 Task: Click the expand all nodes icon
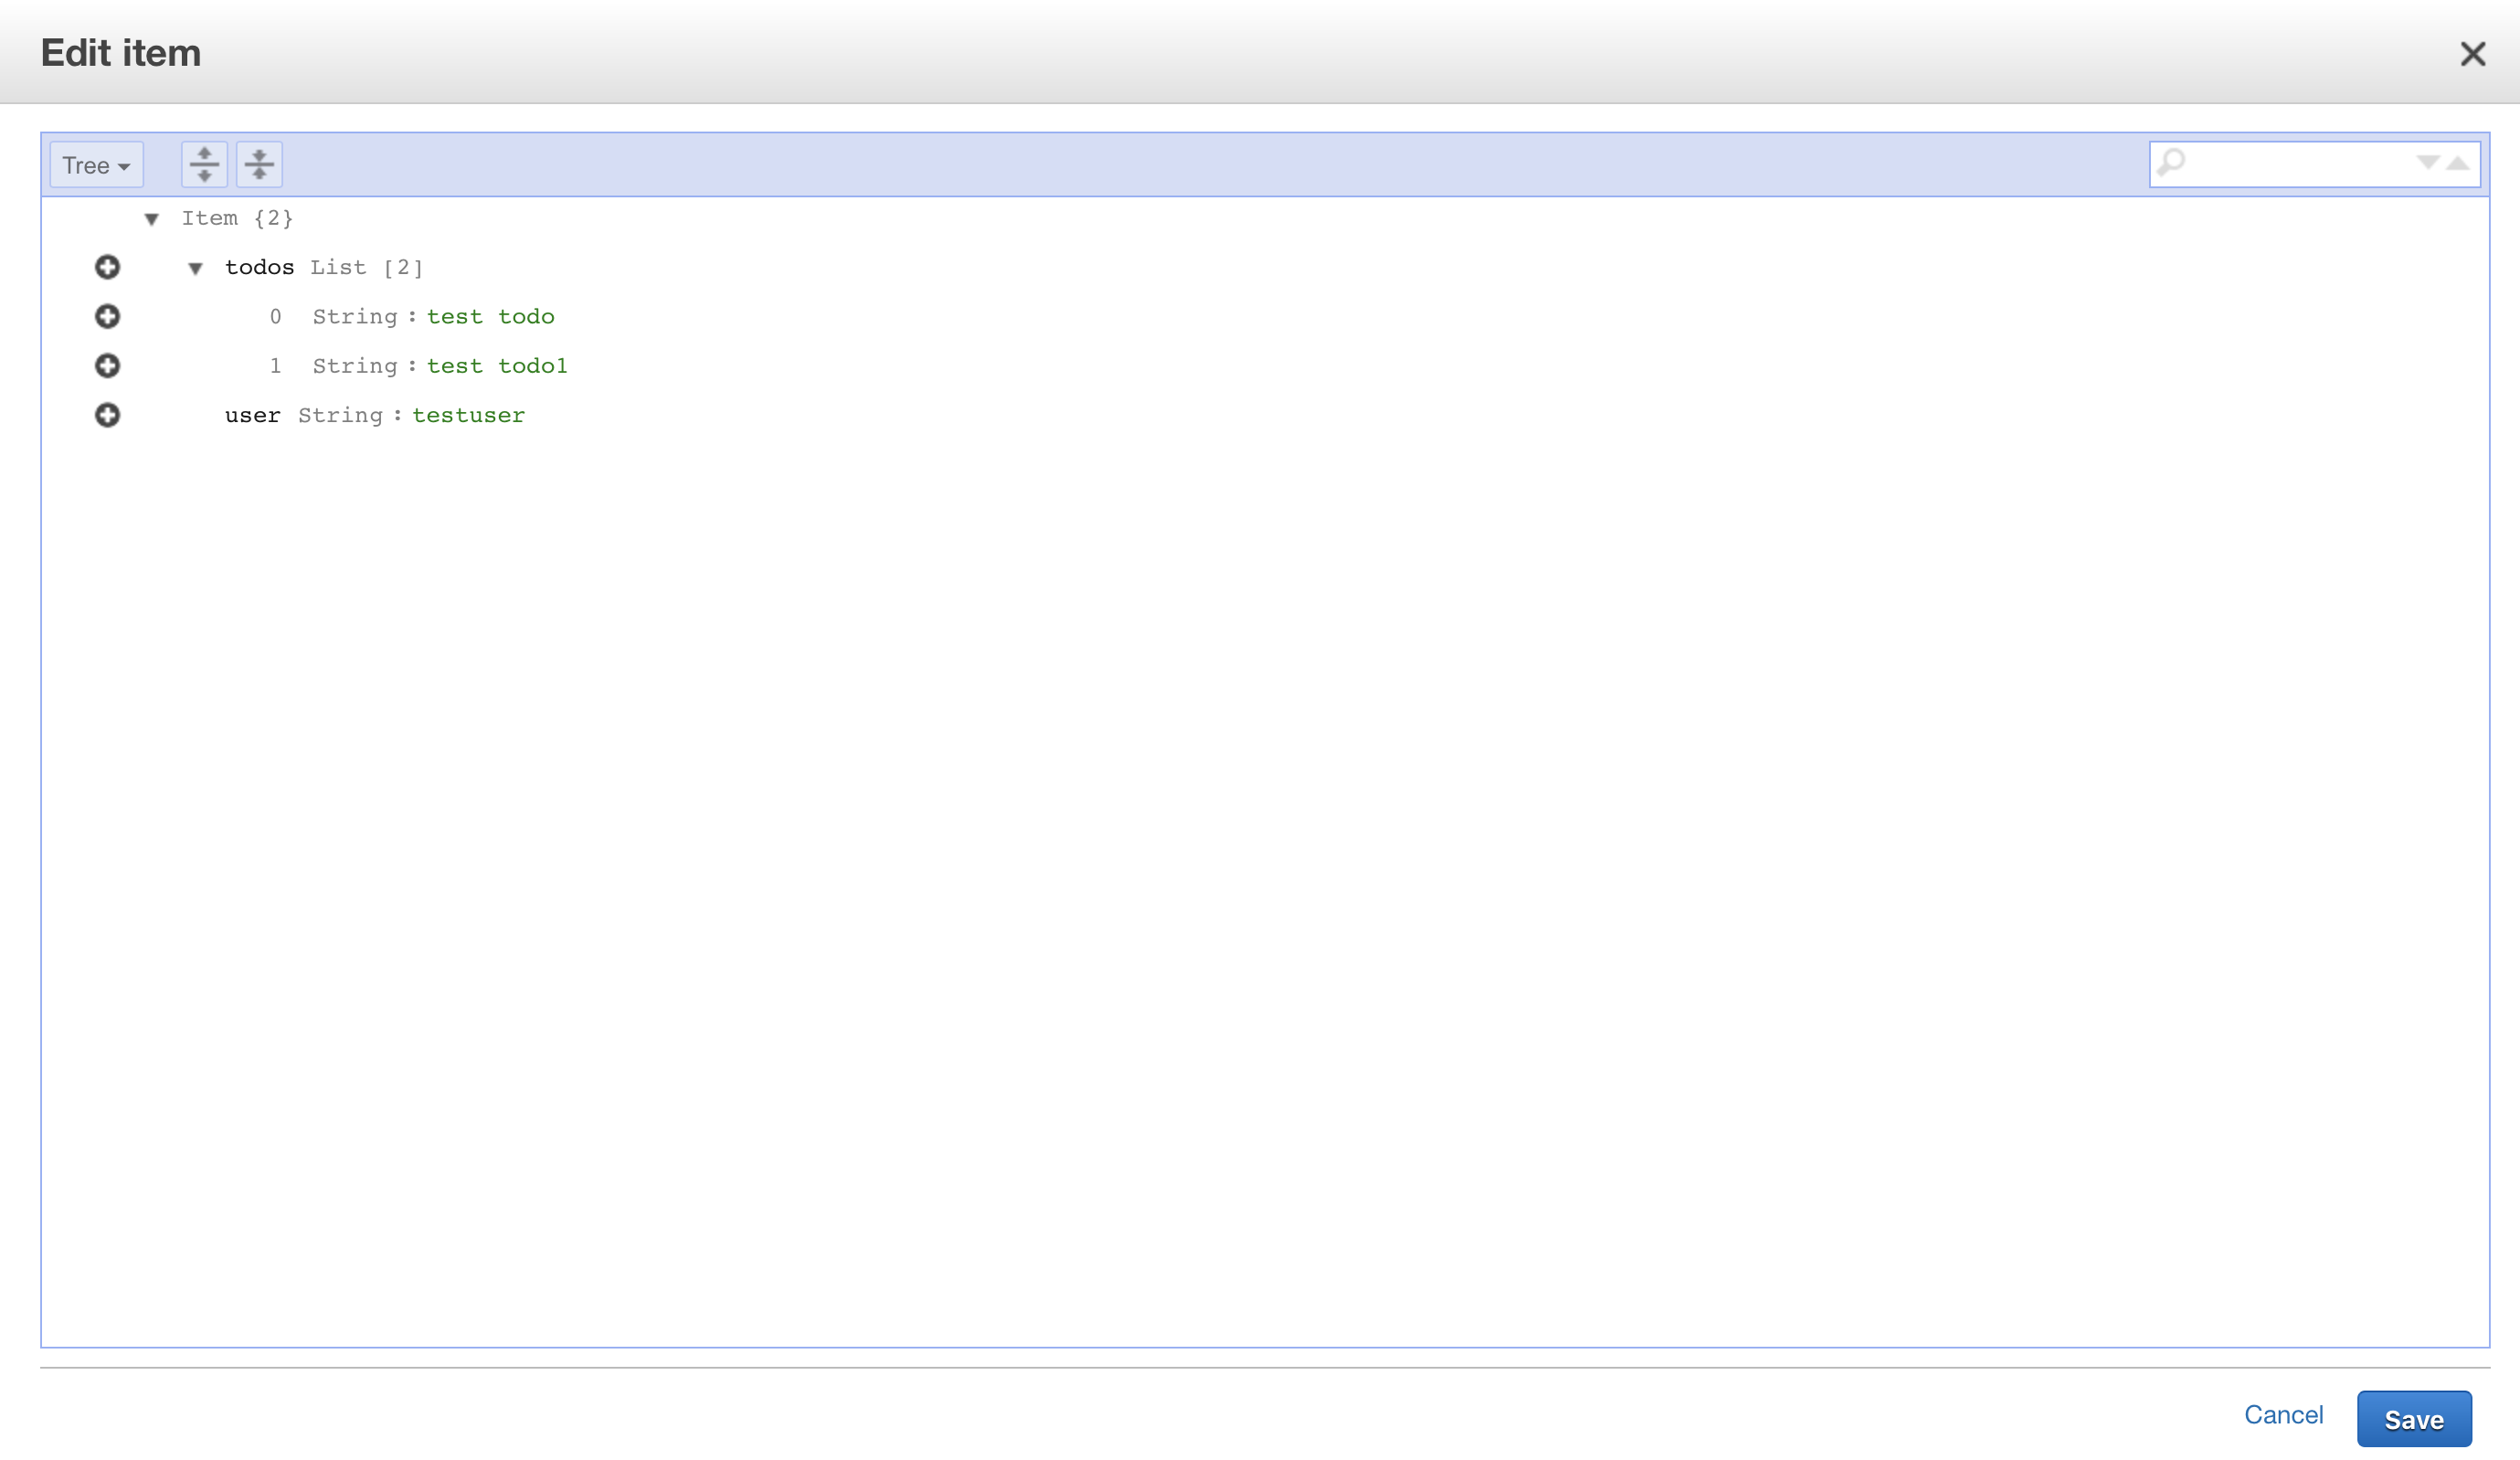pos(204,162)
